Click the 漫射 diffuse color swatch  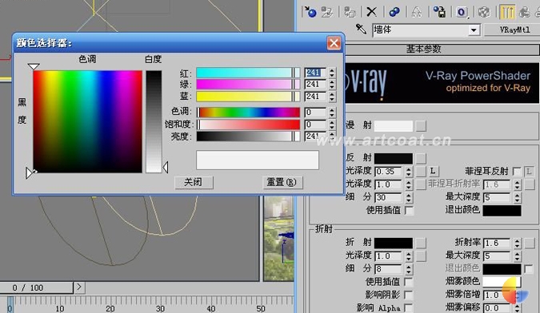pos(394,125)
